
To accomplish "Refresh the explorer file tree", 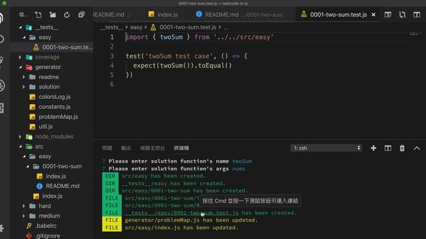I will [x=67, y=15].
